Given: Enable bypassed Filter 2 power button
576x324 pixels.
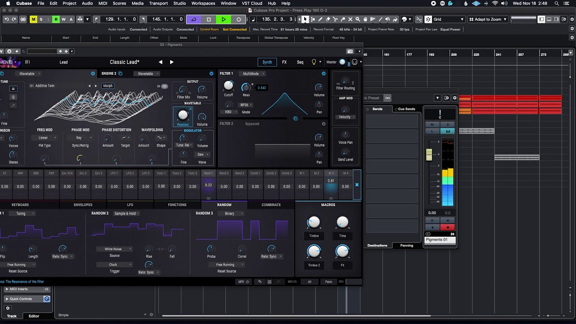Looking at the screenshot, I should click(323, 124).
